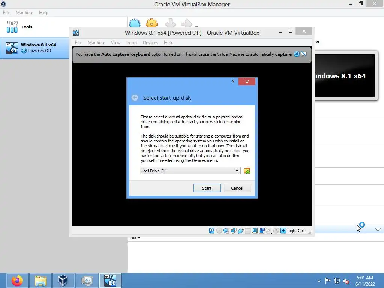Image resolution: width=384 pixels, height=288 pixels.
Task: Go back using the wizard back arrow
Action: 135,98
